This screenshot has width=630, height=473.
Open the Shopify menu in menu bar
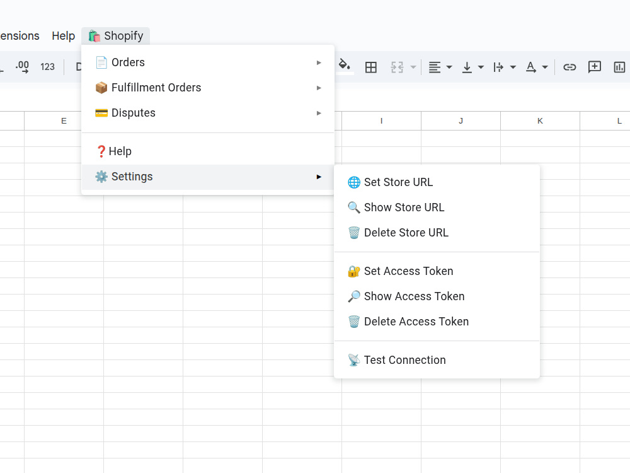tap(116, 36)
